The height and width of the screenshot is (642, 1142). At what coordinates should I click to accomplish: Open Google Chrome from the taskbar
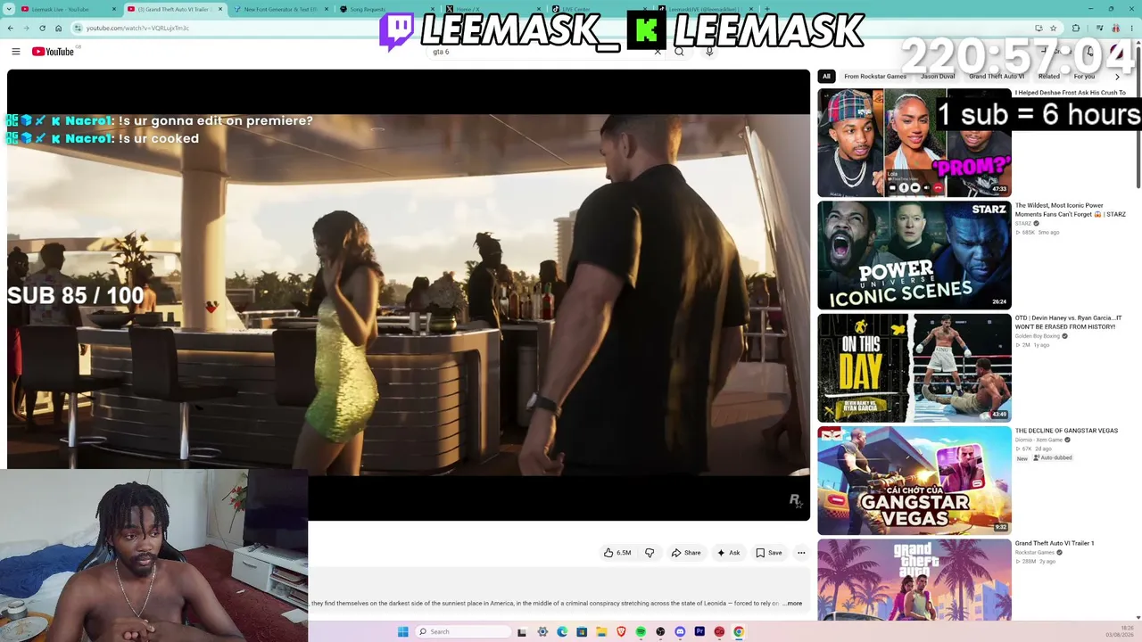pyautogui.click(x=739, y=632)
